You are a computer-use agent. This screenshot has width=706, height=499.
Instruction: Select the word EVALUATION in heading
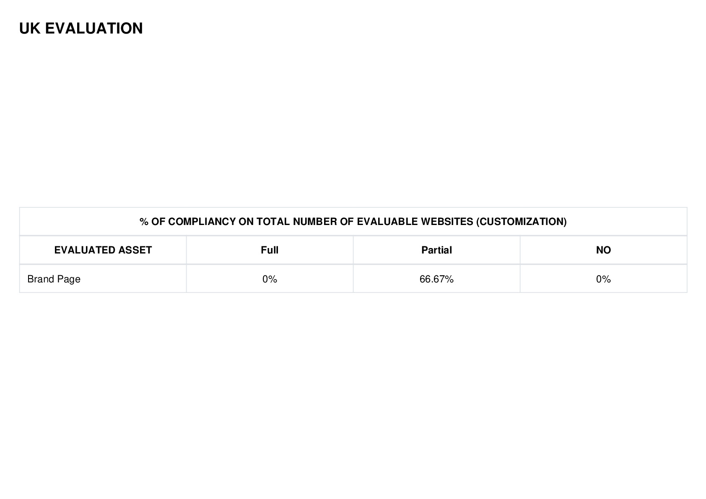[x=94, y=28]
